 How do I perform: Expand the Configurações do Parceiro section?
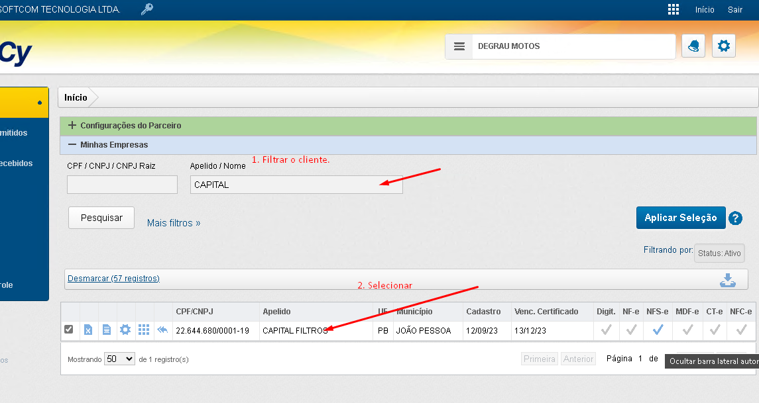[x=73, y=125]
